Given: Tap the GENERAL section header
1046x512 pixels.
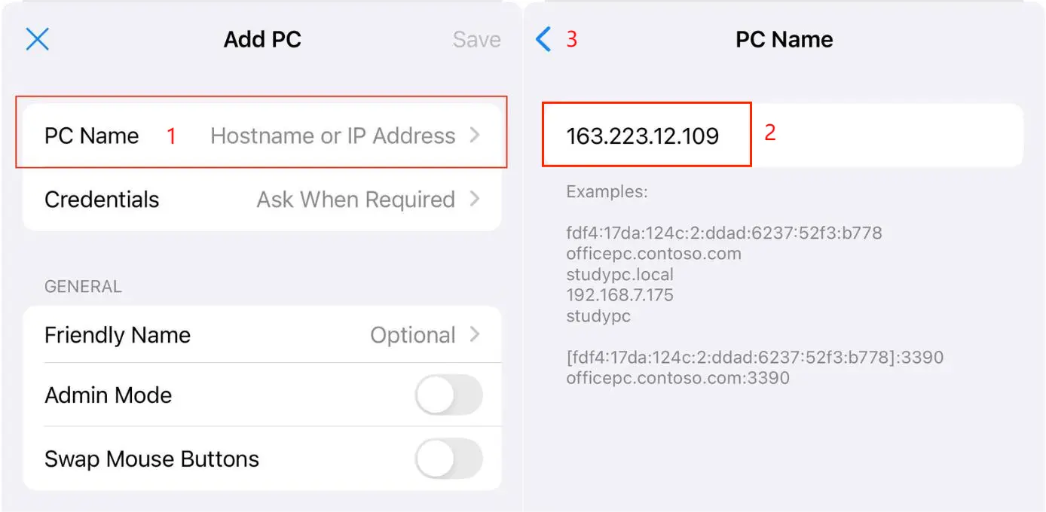Looking at the screenshot, I should [x=83, y=287].
